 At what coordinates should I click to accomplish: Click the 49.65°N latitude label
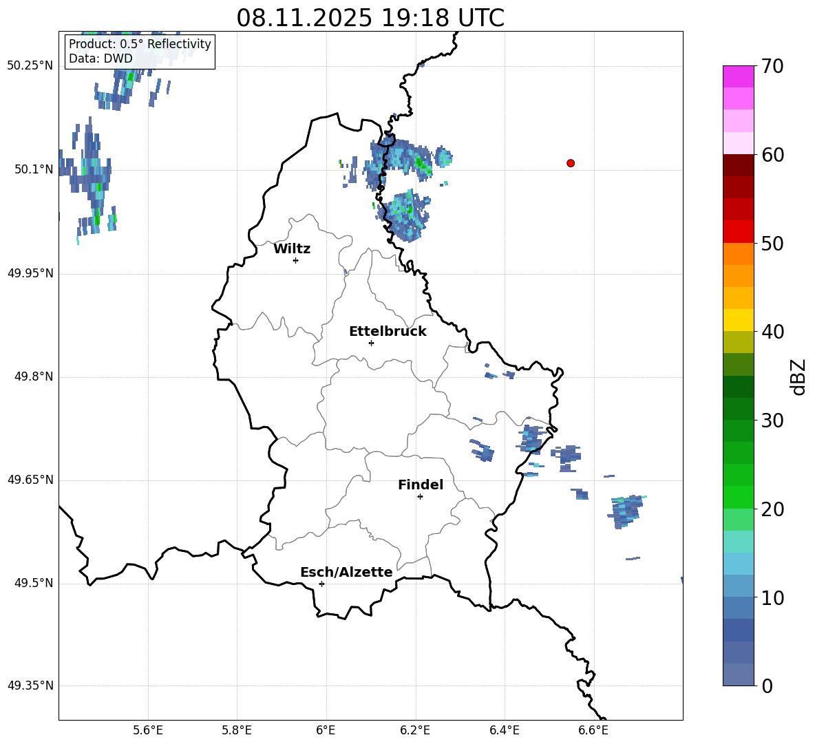[x=30, y=480]
